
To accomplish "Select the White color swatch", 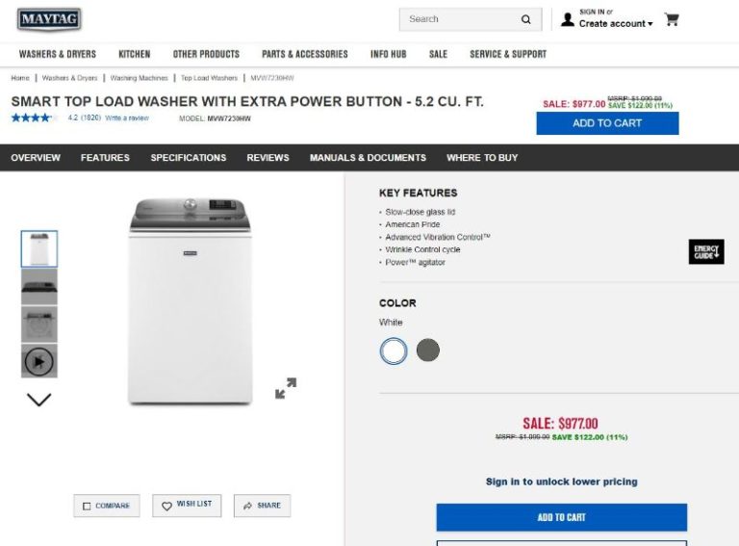I will tap(394, 351).
